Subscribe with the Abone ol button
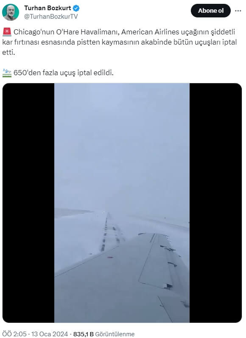Viewport: 246px width, 338px height. [211, 11]
